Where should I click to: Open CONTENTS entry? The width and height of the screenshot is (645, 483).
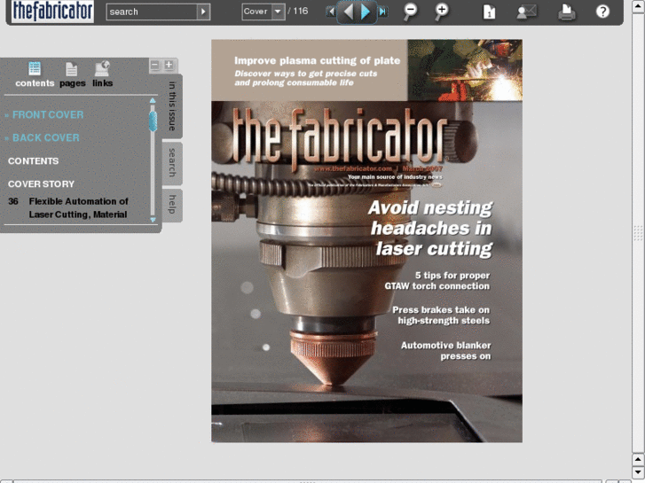34,160
